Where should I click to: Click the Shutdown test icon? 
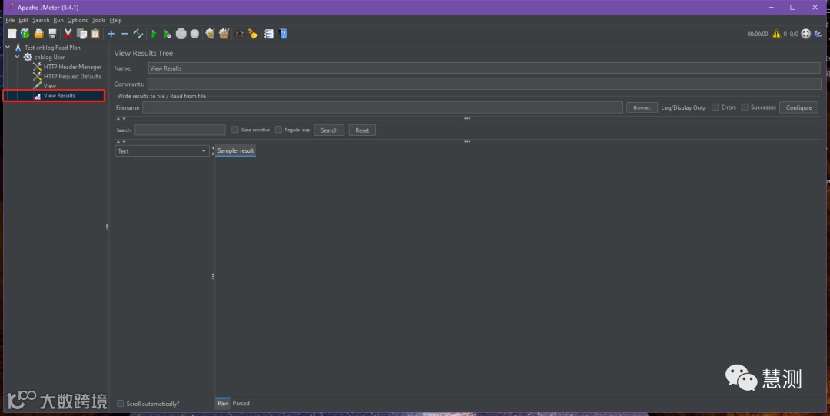point(194,34)
